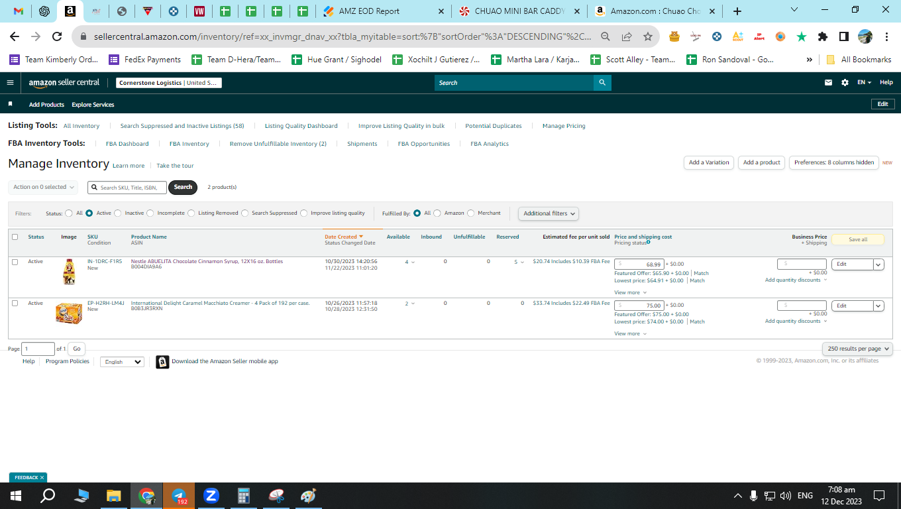Go back with the browser back arrow
Viewport: 901px width, 509px height.
pos(15,37)
